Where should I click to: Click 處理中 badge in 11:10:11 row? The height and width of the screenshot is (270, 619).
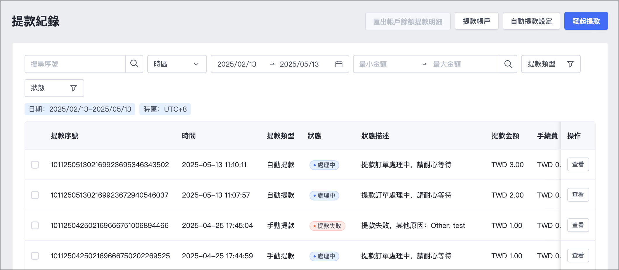coord(324,165)
